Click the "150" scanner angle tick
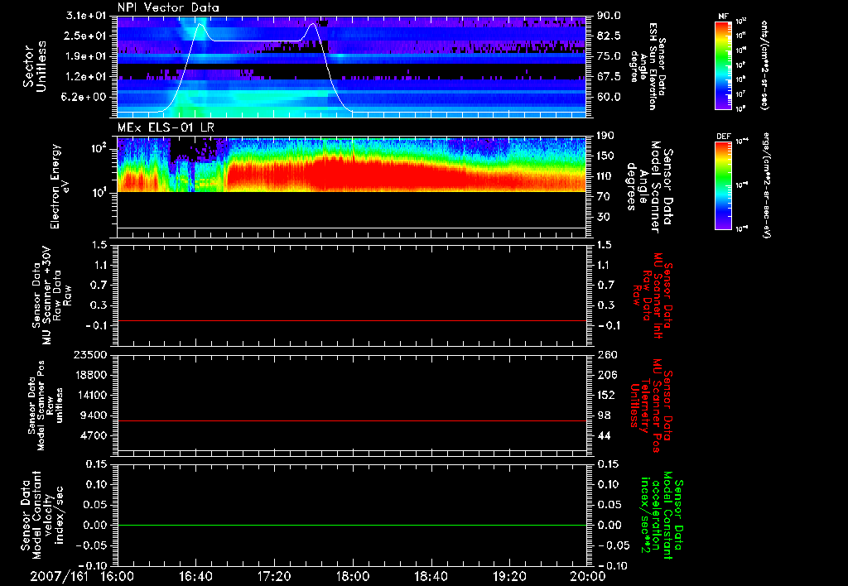The width and height of the screenshot is (848, 586). click(x=606, y=156)
